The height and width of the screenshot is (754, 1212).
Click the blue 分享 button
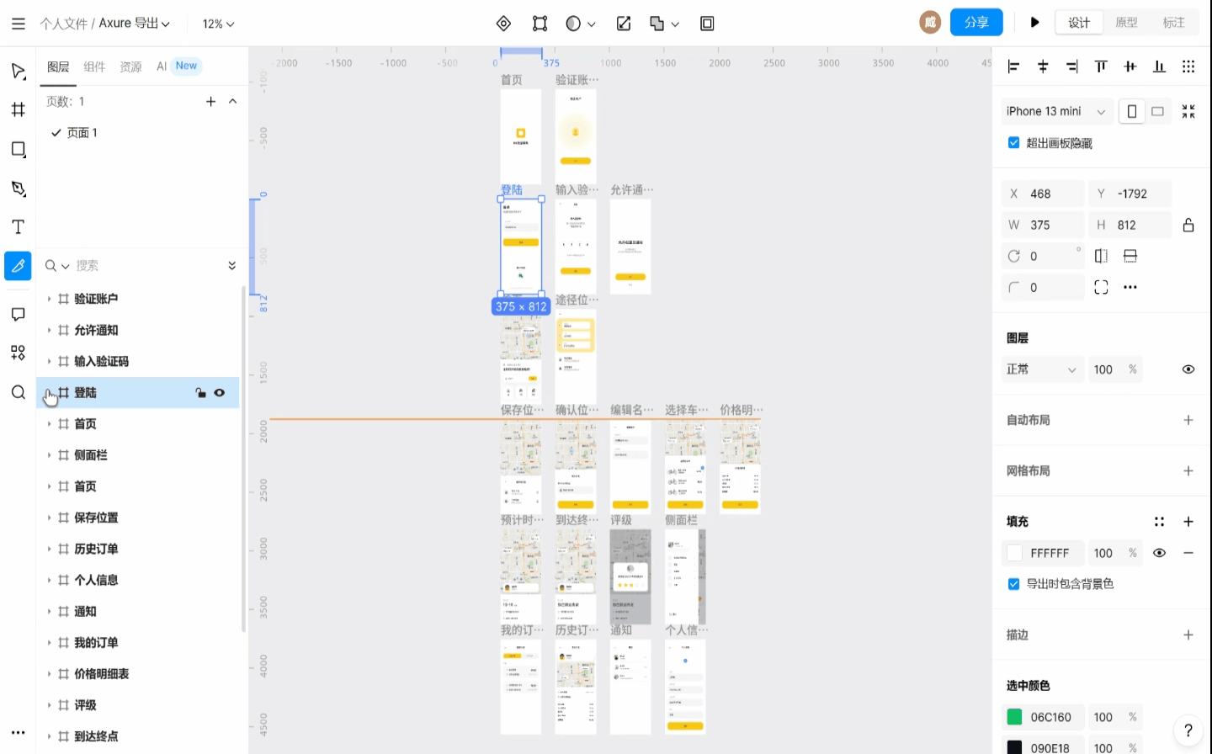(x=975, y=23)
